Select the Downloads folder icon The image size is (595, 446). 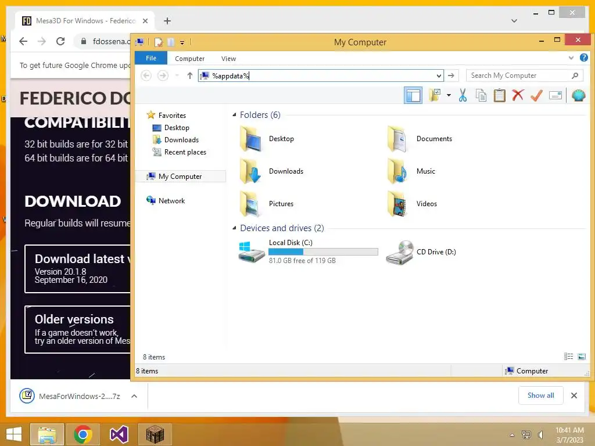pos(251,171)
